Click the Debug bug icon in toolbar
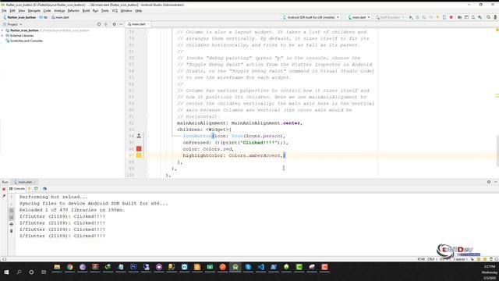 click(418, 17)
